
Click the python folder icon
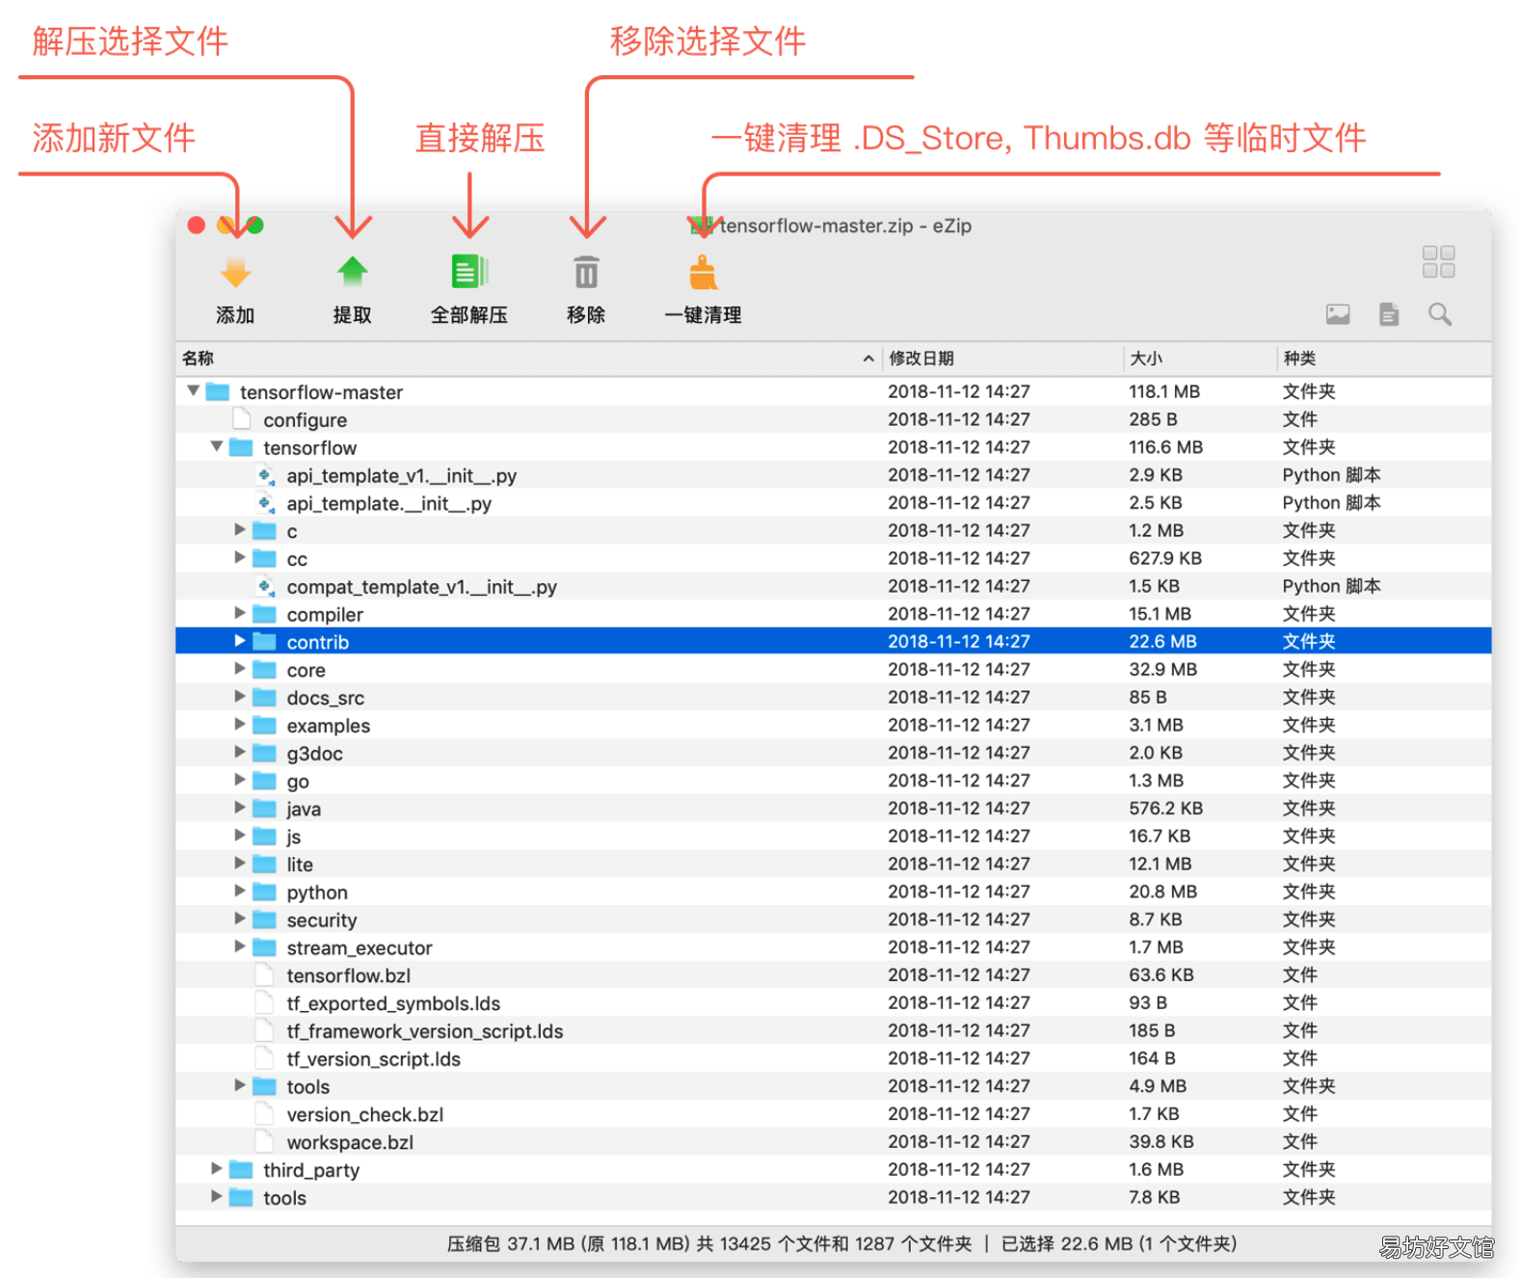[264, 892]
